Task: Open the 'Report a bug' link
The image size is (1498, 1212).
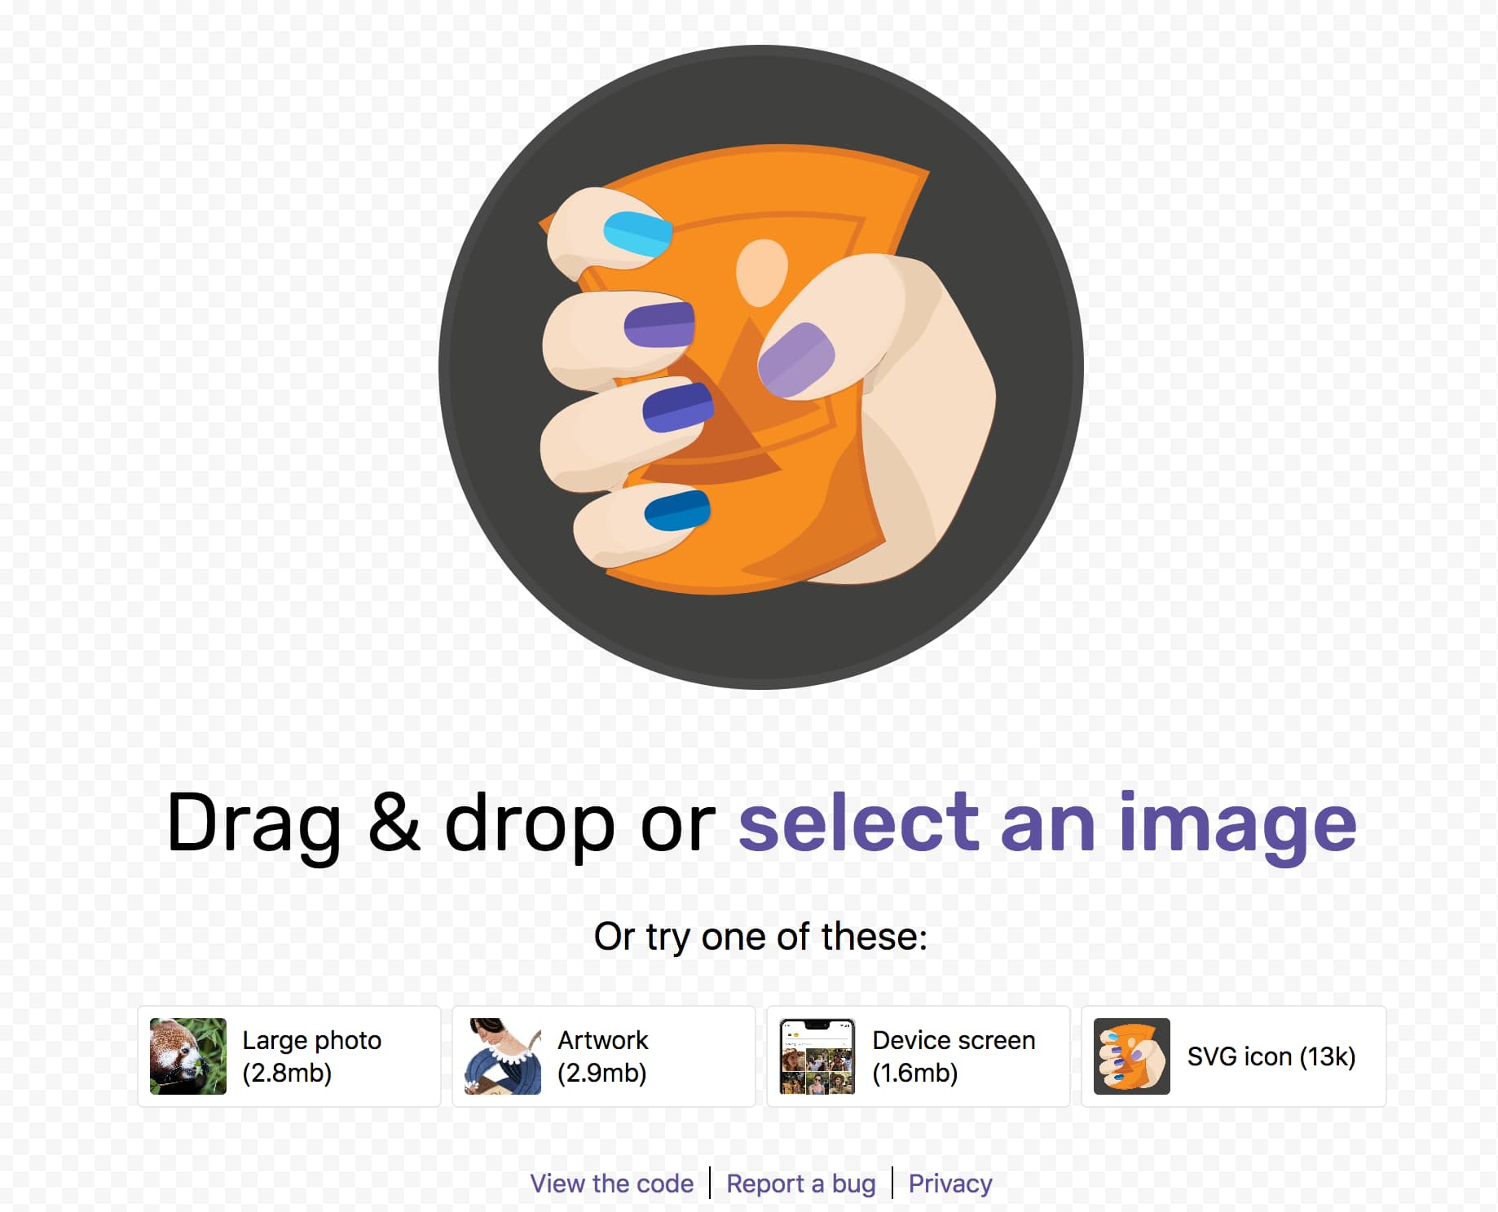Action: 801,1183
